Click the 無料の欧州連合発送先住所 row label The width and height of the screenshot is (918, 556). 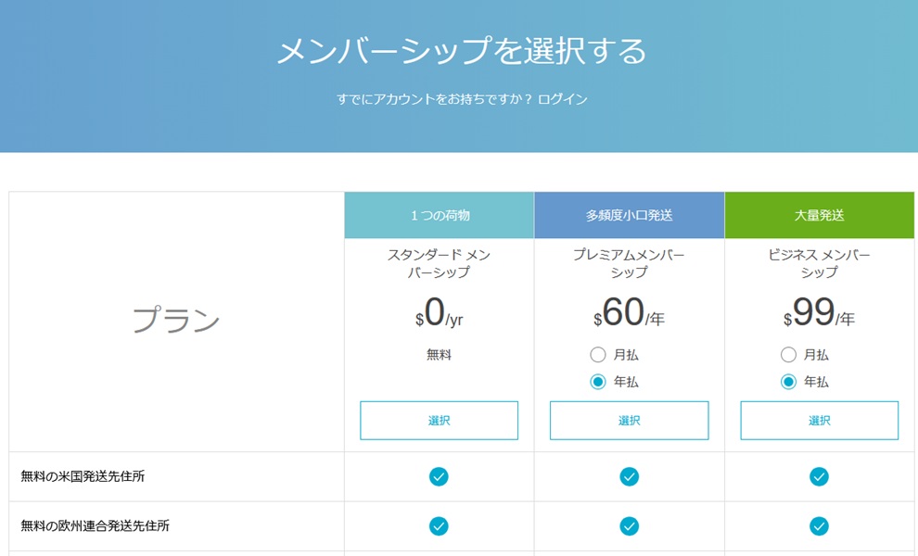tap(95, 525)
